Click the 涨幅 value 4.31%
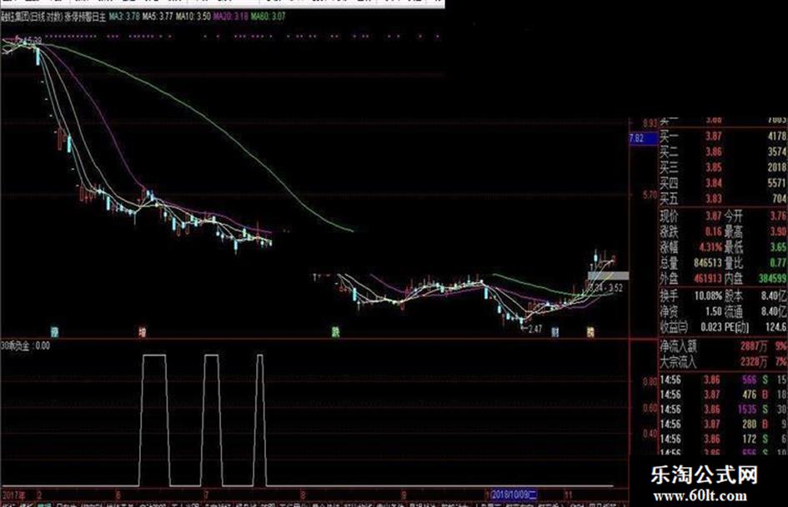Image resolution: width=788 pixels, height=507 pixels. [710, 247]
